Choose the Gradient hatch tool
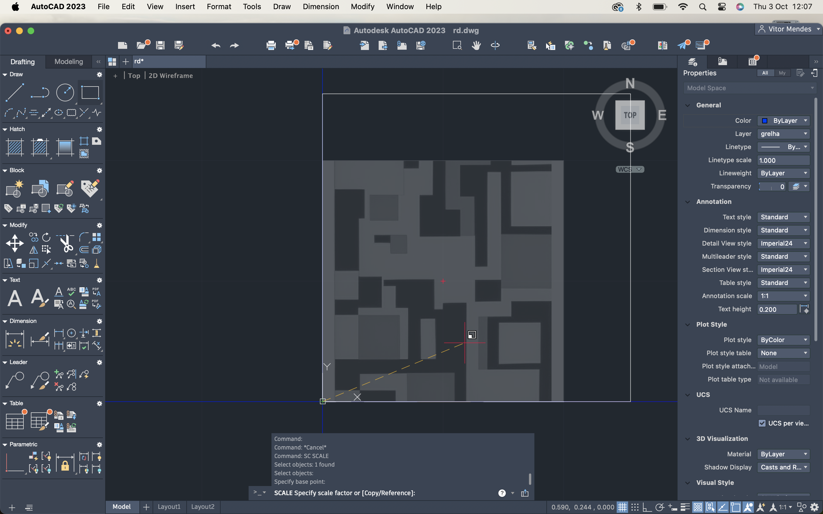This screenshot has height=514, width=823. click(x=65, y=147)
